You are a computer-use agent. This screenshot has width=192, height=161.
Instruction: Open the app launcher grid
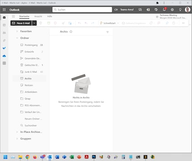(4, 9)
